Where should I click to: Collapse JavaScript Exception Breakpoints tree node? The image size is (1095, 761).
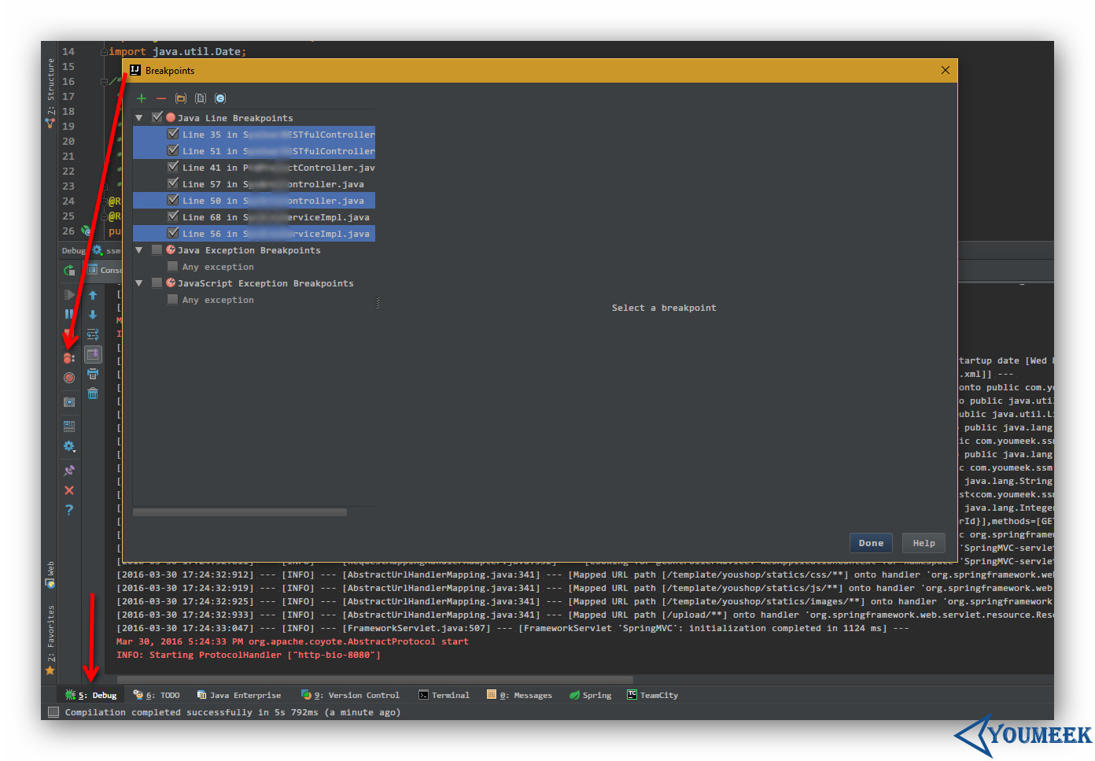tap(139, 283)
